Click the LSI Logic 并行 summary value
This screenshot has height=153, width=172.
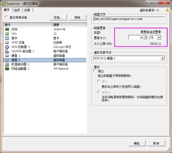tap(62, 47)
